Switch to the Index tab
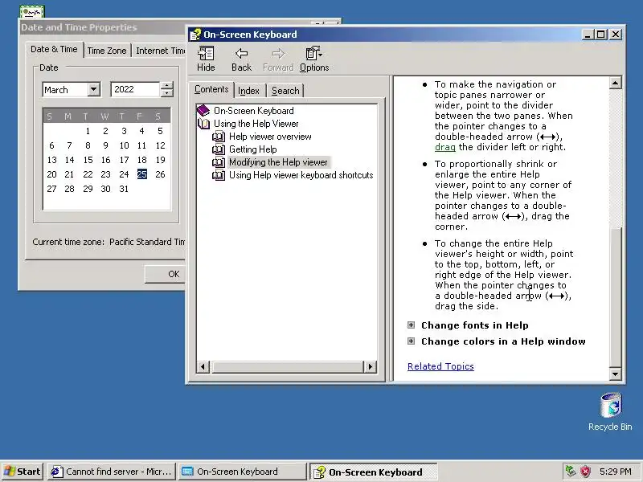Image resolution: width=643 pixels, height=482 pixels. point(248,91)
